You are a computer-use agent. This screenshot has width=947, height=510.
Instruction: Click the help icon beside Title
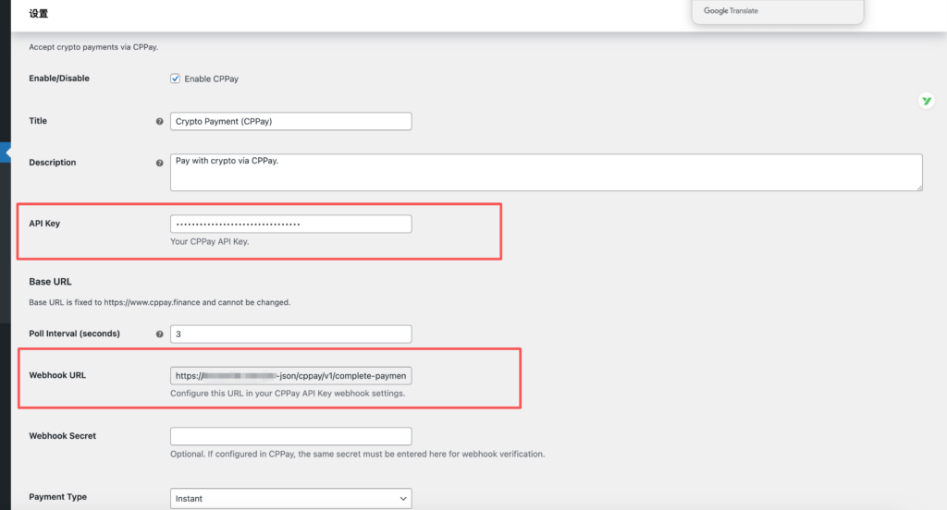coord(160,122)
